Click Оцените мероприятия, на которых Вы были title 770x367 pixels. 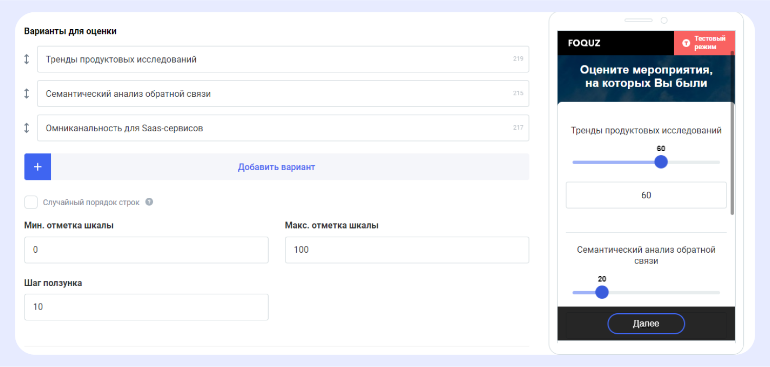[646, 76]
